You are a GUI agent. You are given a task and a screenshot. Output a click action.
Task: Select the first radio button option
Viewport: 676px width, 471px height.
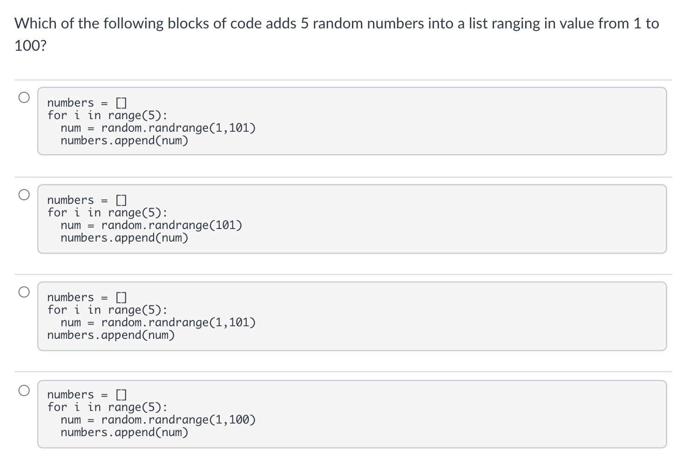coord(25,97)
